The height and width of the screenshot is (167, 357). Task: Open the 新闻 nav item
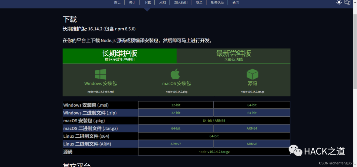pyautogui.click(x=236, y=3)
